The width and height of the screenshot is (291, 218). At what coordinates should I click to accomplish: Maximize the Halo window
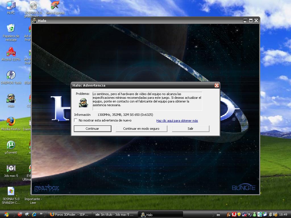251,20
